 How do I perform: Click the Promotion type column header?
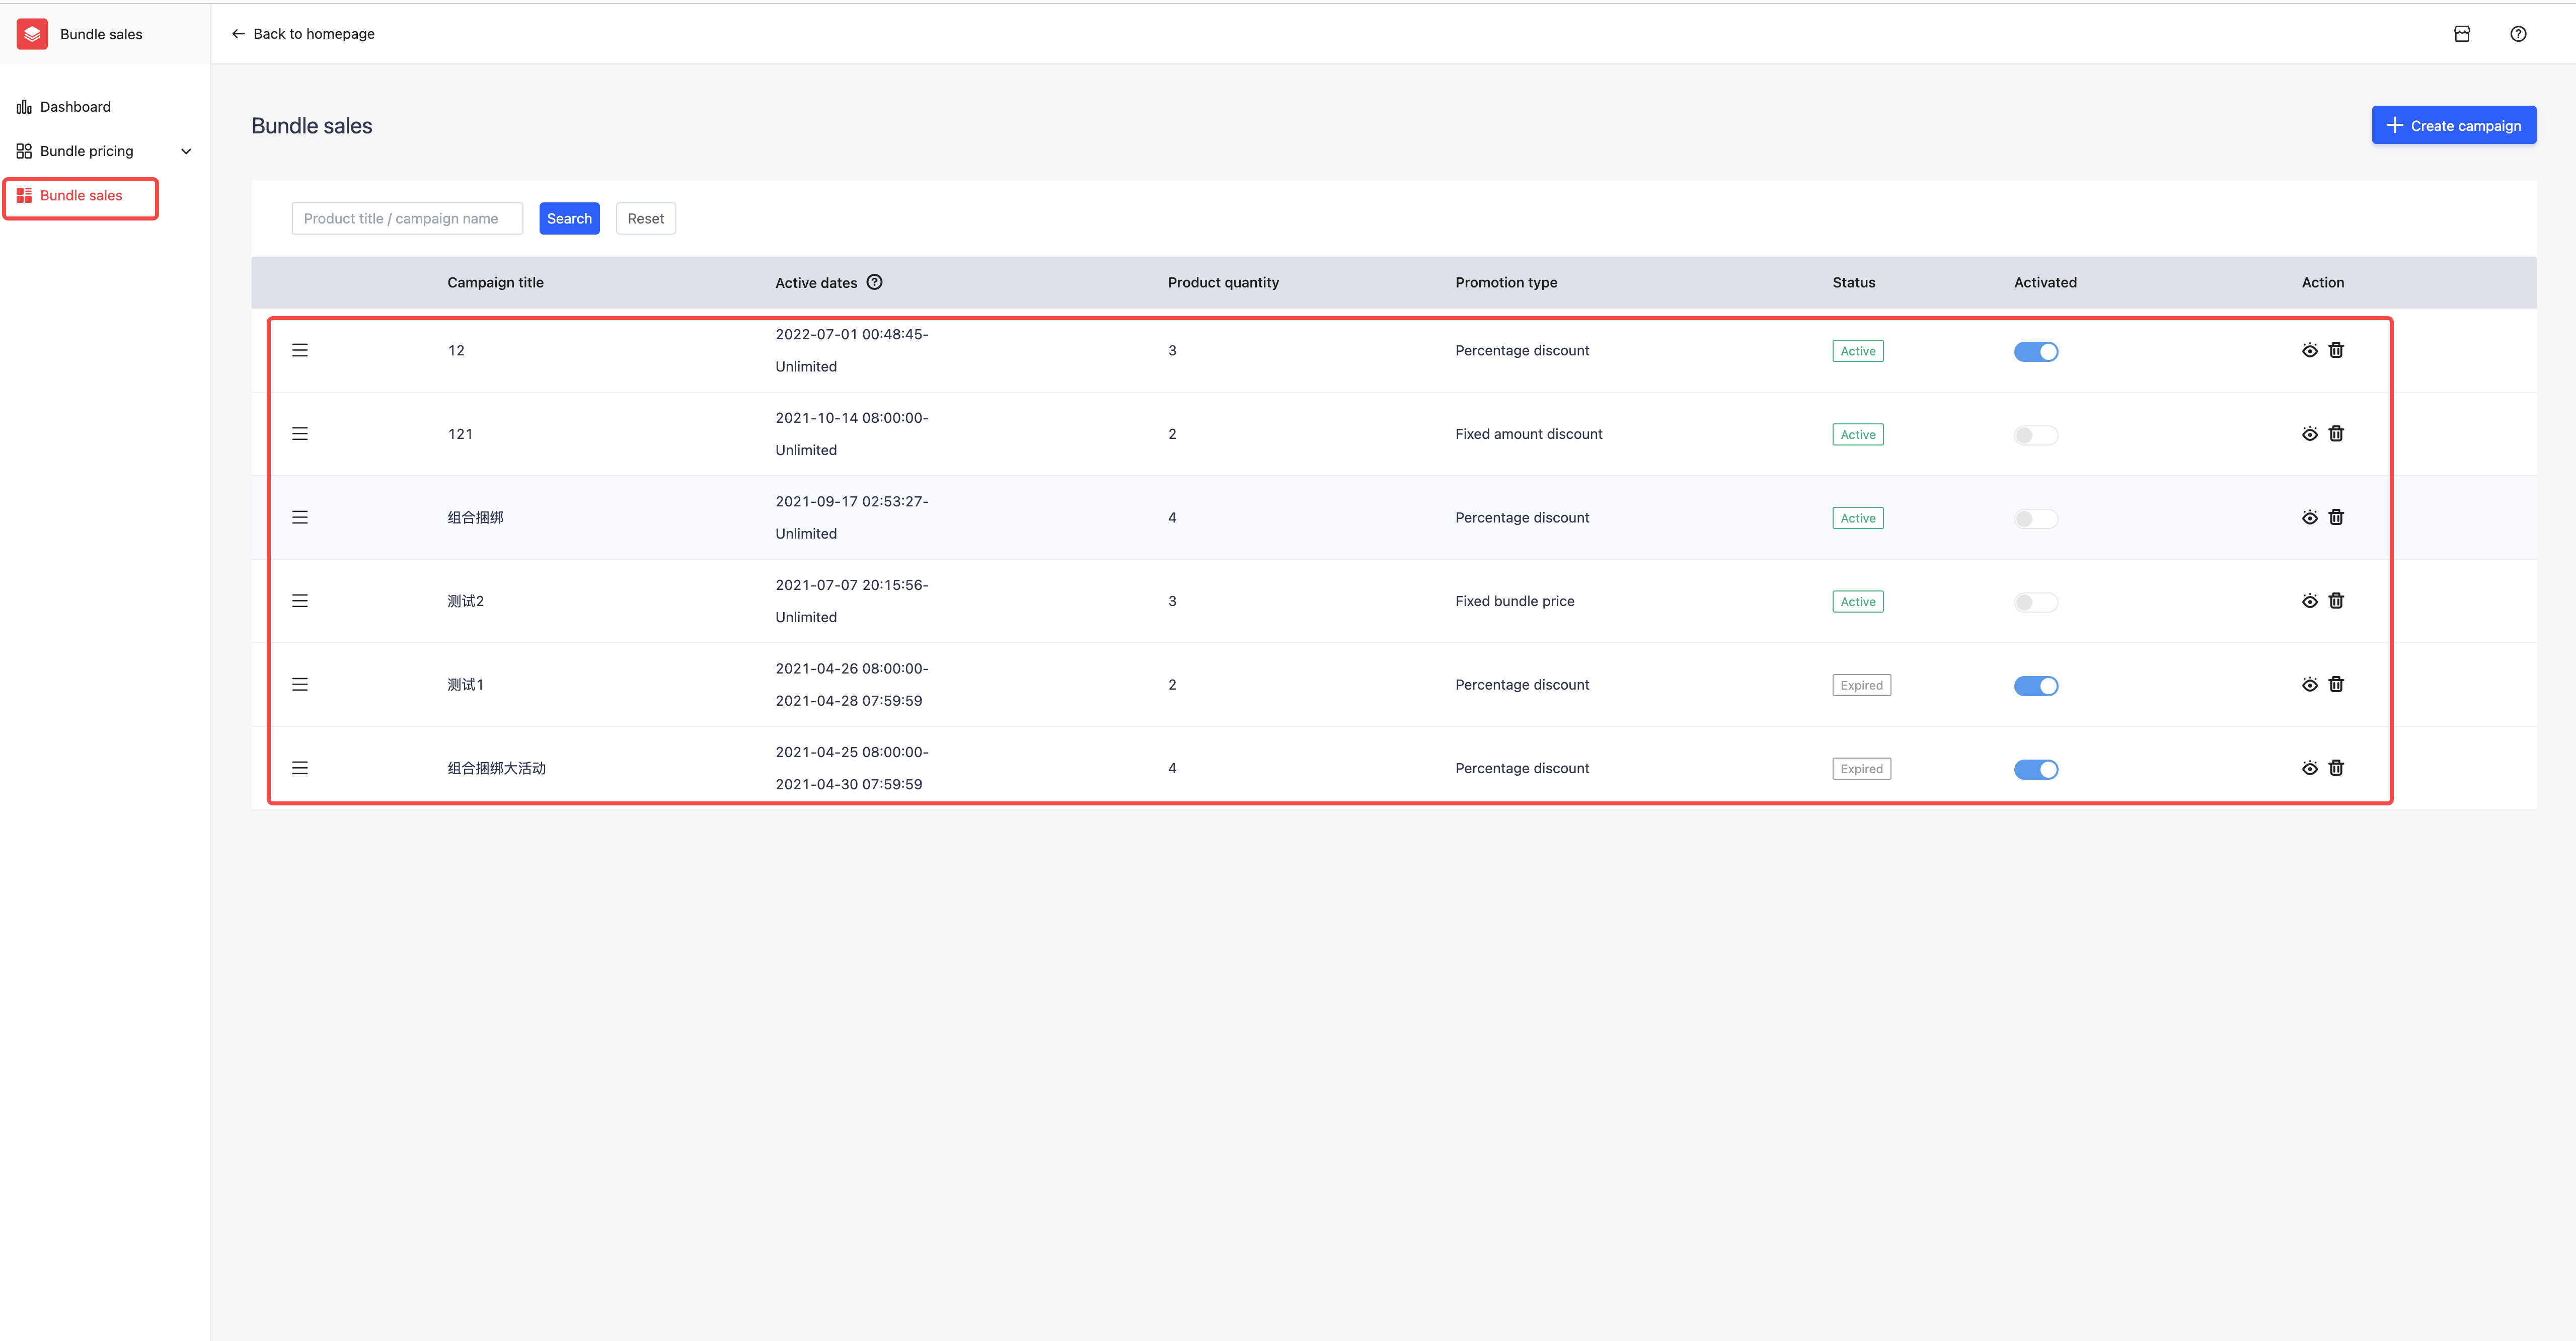point(1506,283)
